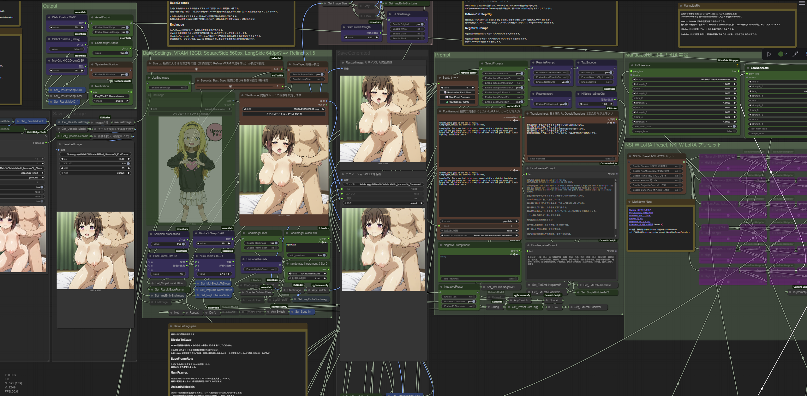Collapse the Markdown Note node via its title dot
807x396 pixels.
coord(629,202)
